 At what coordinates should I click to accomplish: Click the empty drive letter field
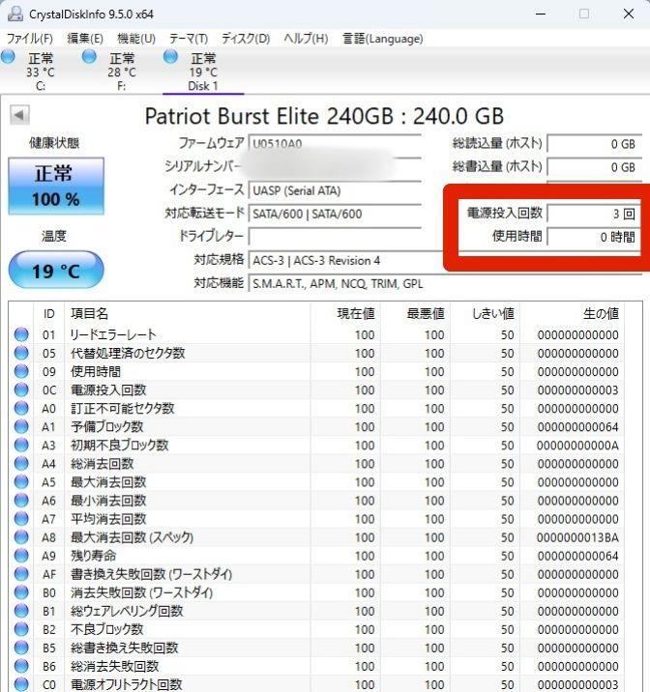(335, 237)
